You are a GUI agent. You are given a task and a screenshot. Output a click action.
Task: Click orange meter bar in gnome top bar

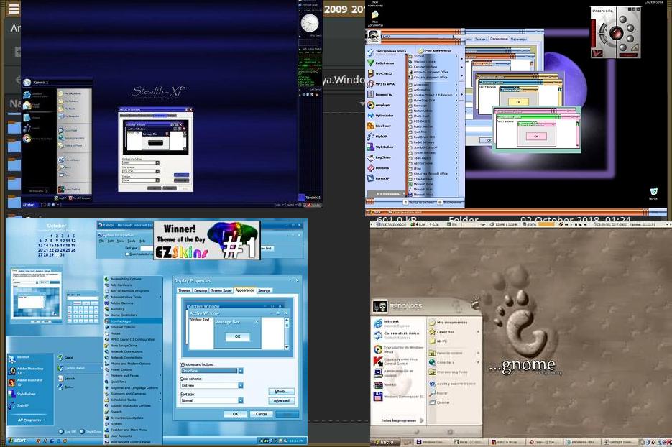(x=546, y=224)
